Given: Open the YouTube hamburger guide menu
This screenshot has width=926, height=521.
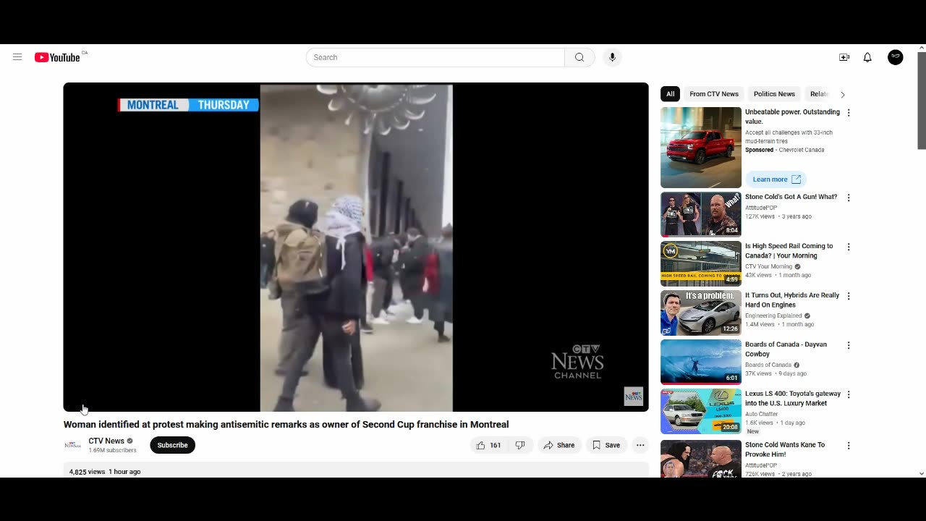Looking at the screenshot, I should click(x=17, y=57).
